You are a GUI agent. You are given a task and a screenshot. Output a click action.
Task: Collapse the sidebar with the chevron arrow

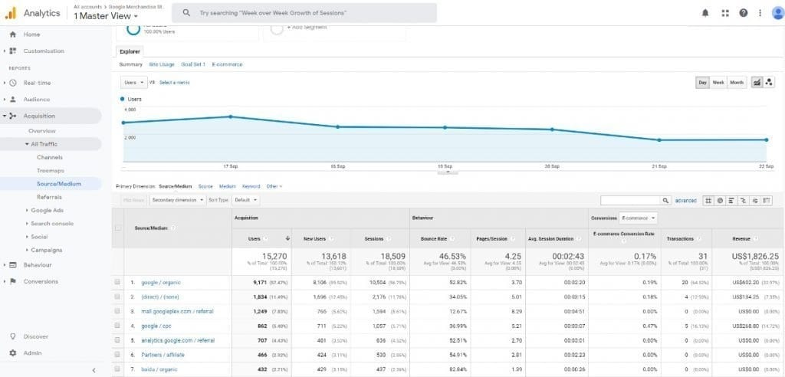coord(94,371)
